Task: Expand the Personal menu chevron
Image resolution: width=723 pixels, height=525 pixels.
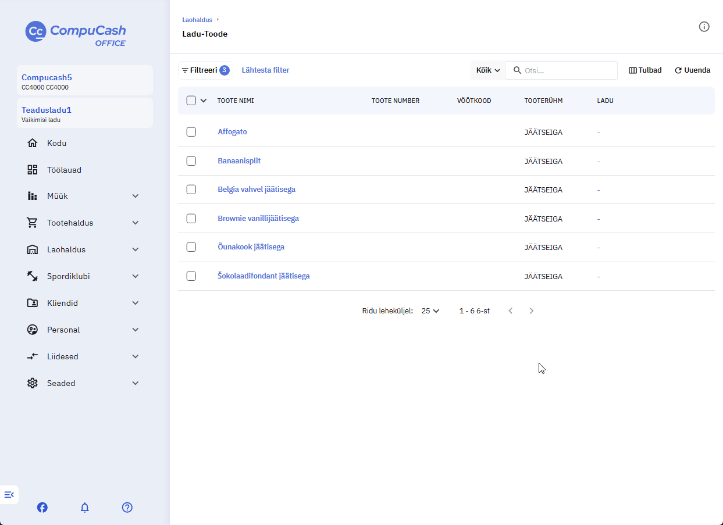Action: point(136,330)
